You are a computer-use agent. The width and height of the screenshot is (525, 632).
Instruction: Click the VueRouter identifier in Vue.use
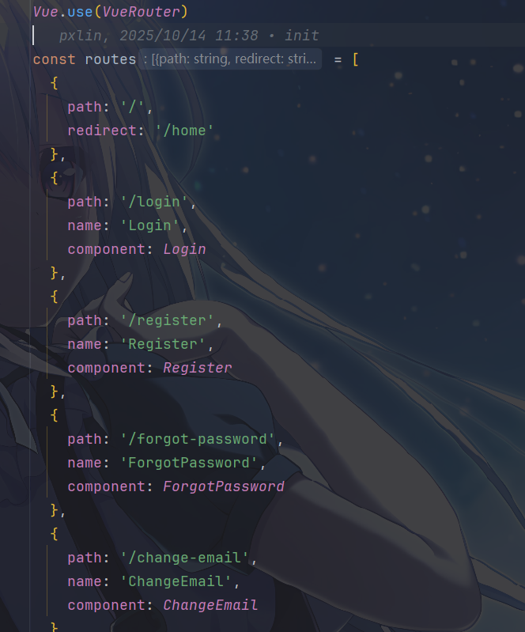pyautogui.click(x=141, y=12)
